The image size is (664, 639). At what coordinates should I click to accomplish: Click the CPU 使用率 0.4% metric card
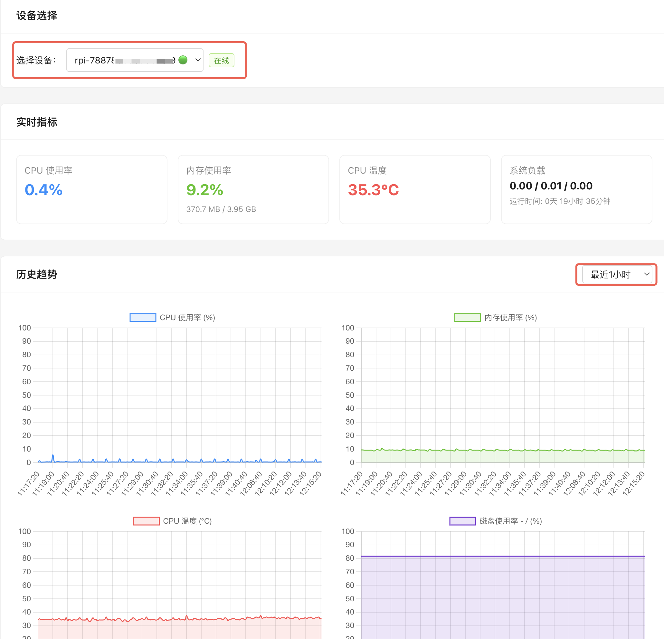pyautogui.click(x=91, y=189)
